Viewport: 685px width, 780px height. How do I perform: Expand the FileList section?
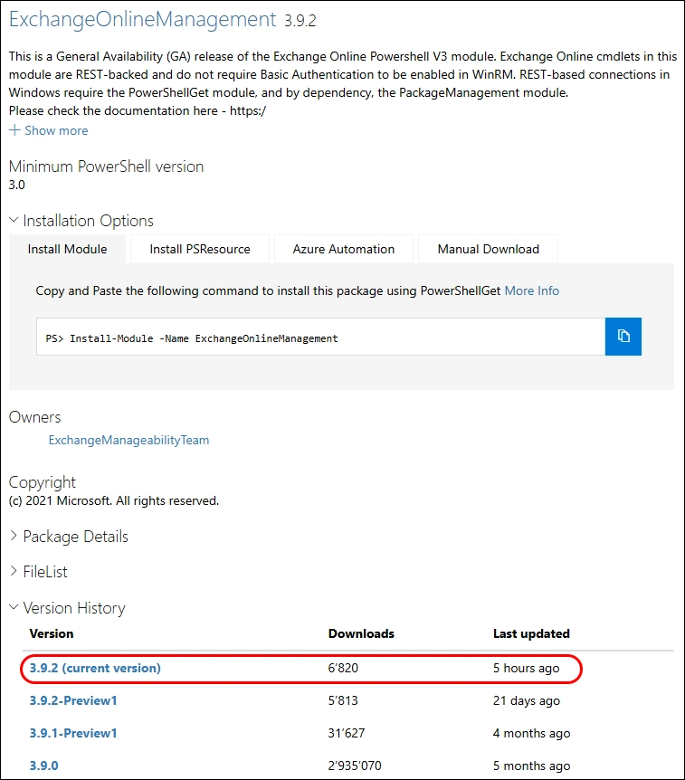[x=38, y=572]
